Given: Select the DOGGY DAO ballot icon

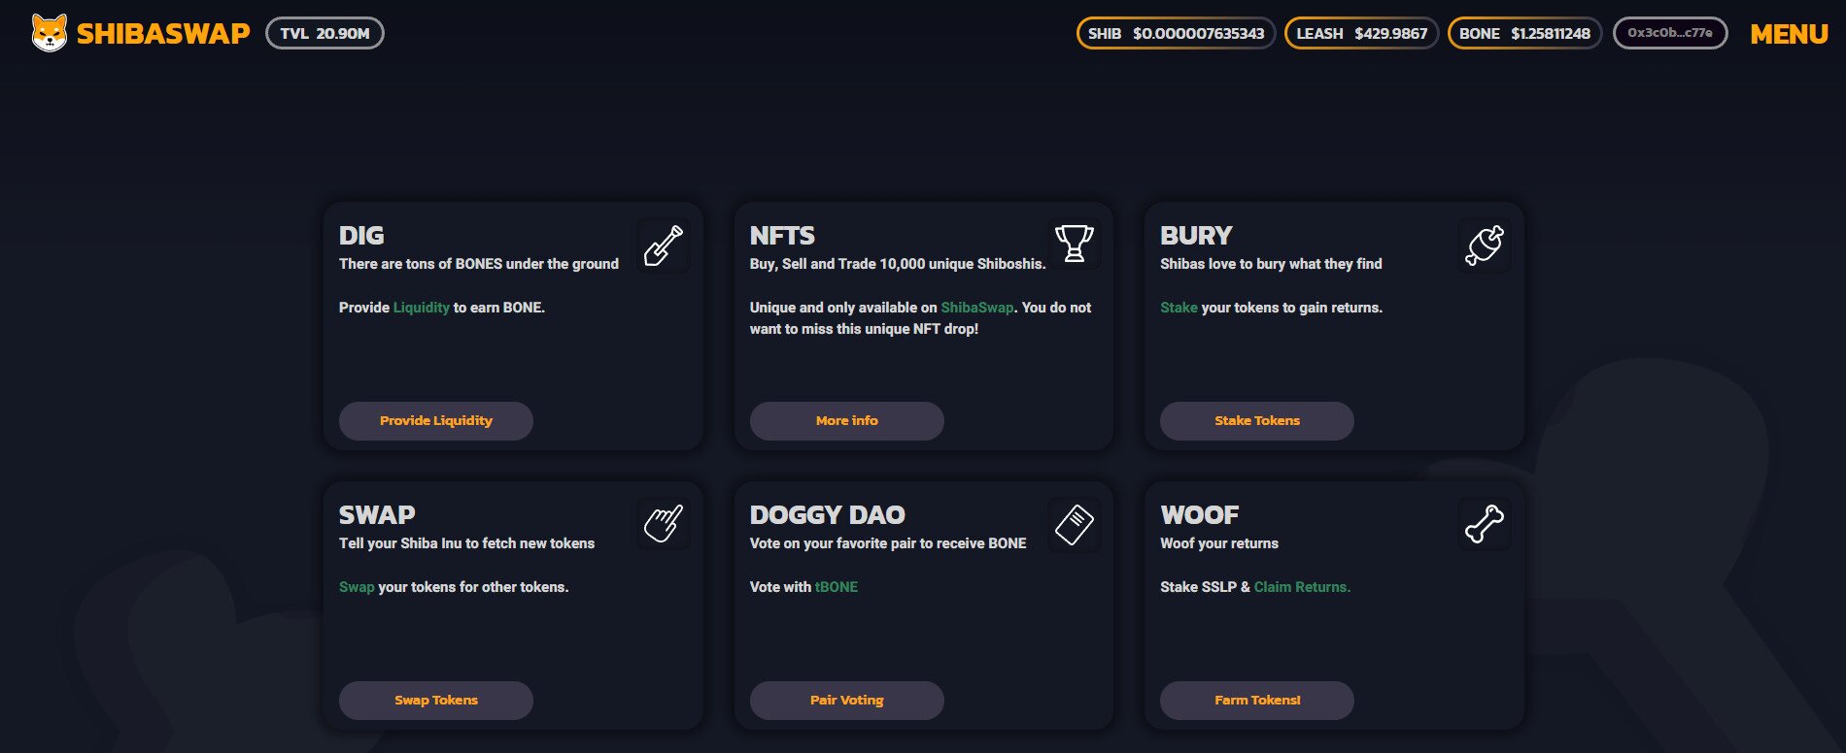Looking at the screenshot, I should tap(1075, 525).
